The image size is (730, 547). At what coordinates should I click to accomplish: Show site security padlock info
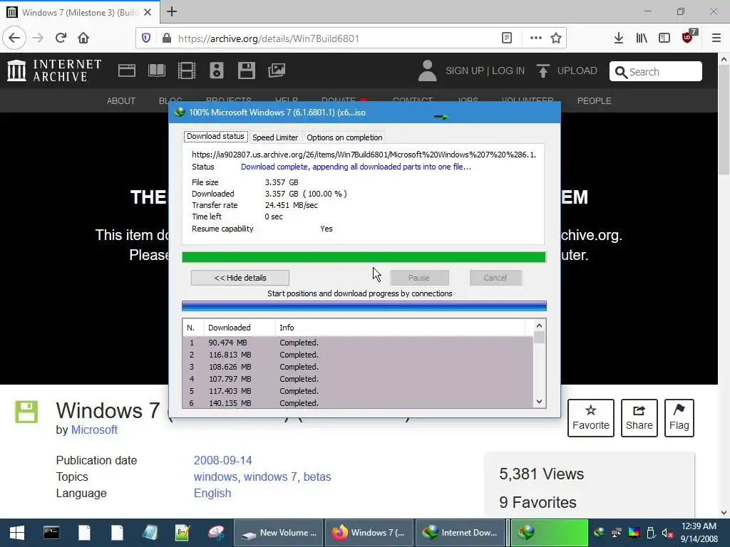167,38
